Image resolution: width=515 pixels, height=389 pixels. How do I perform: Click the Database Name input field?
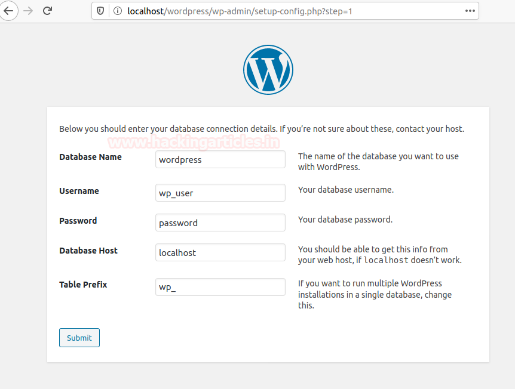[x=220, y=159]
